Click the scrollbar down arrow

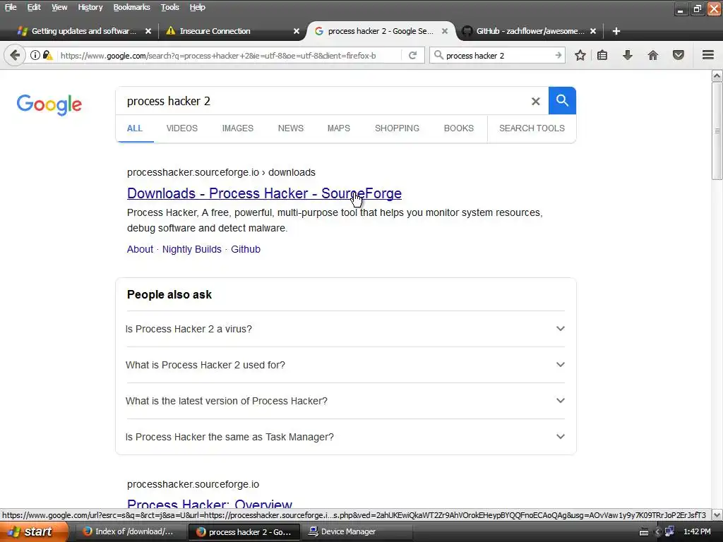(717, 514)
